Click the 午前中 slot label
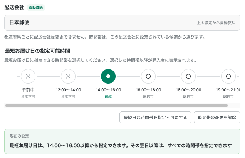The width and height of the screenshot is (245, 158). click(x=28, y=90)
